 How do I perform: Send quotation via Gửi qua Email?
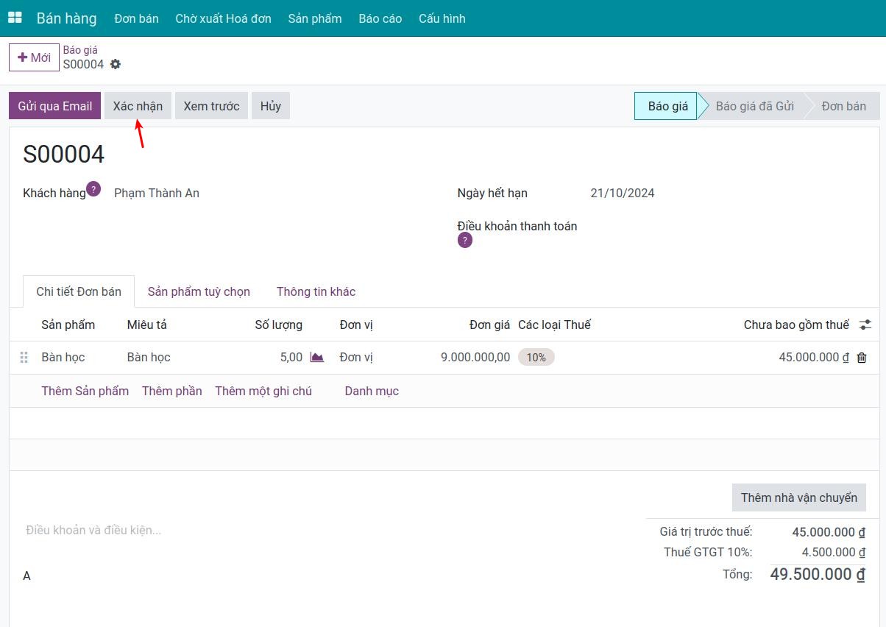point(55,106)
